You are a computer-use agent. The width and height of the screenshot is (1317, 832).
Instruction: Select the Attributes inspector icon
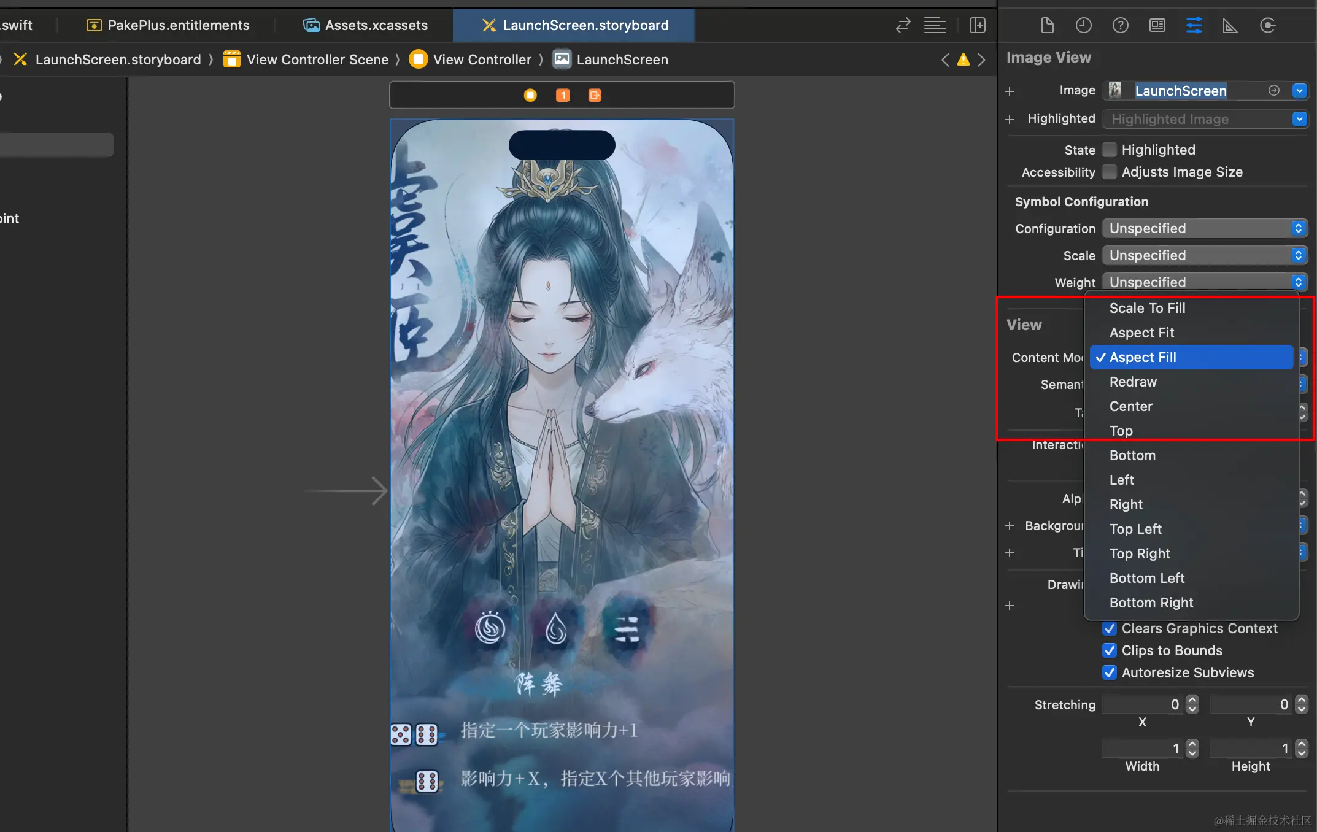1194,25
